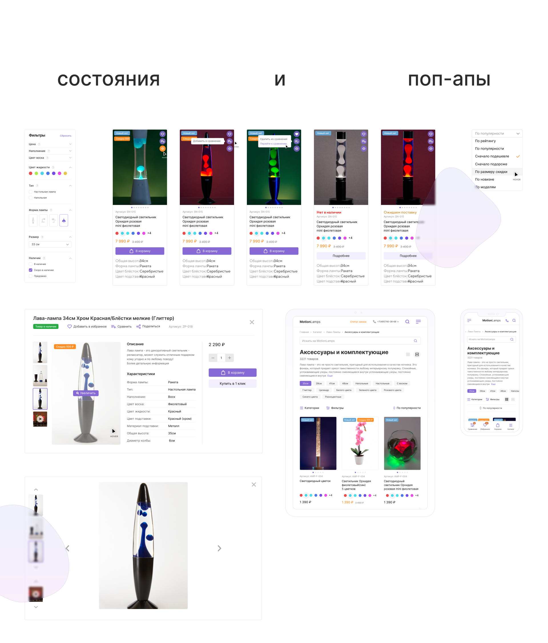Uncheck the Скоро в наличии checkbox
This screenshot has height=643, width=548.
click(x=30, y=270)
